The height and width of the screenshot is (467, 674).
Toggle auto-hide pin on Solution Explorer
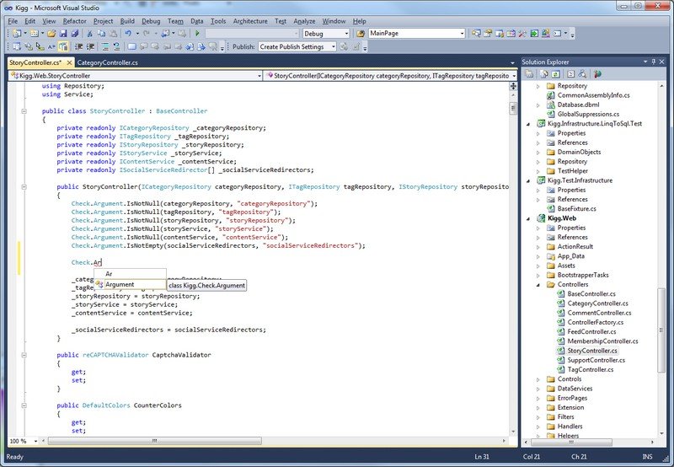point(655,62)
